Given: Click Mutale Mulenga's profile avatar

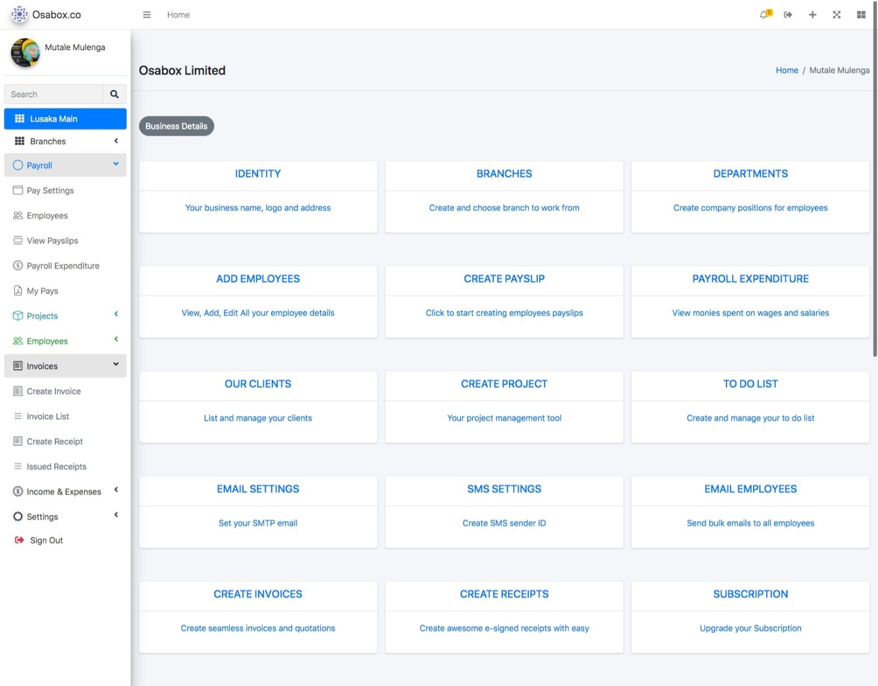Looking at the screenshot, I should tap(25, 53).
